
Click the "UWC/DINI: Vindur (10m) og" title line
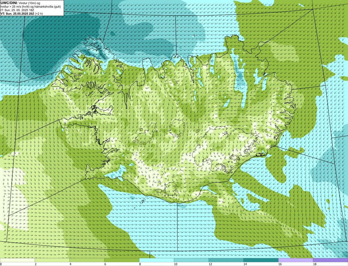pyautogui.click(x=20, y=3)
